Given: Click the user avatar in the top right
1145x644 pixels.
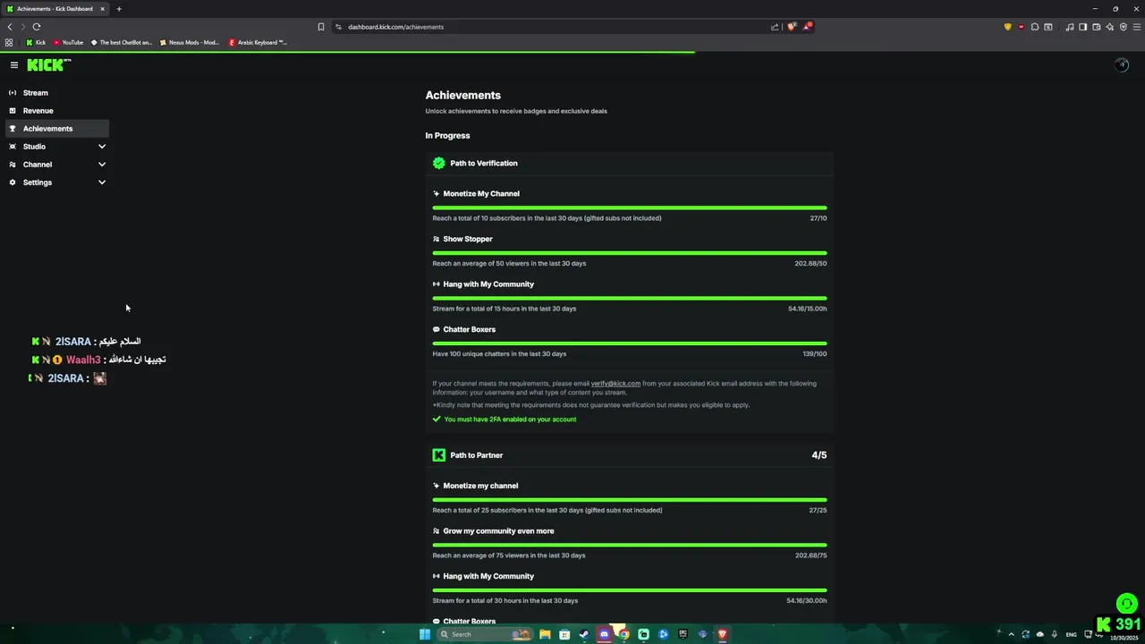Looking at the screenshot, I should pyautogui.click(x=1122, y=64).
